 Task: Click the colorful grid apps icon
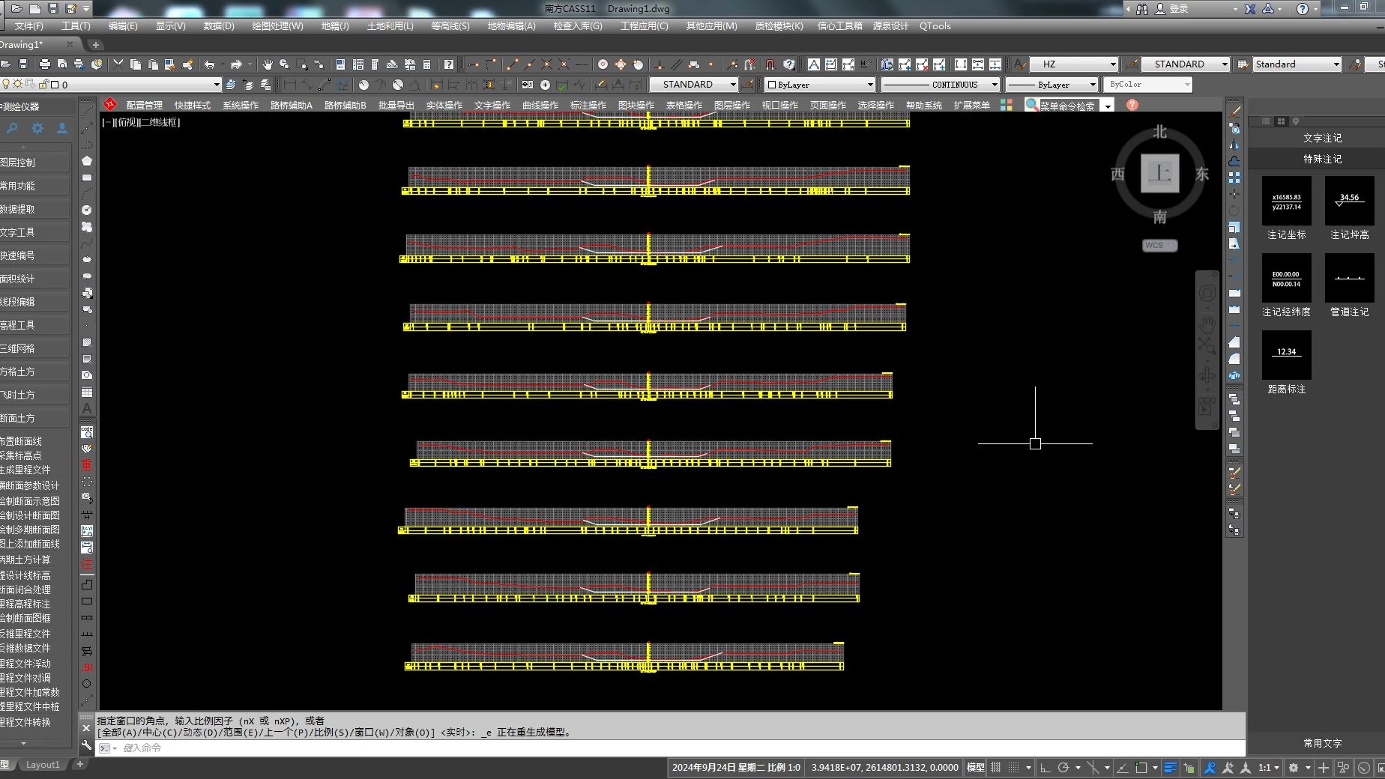click(x=1007, y=105)
